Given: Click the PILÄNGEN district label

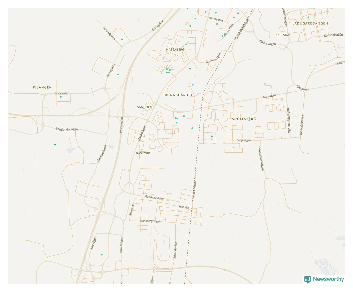Looking at the screenshot, I should (42, 87).
